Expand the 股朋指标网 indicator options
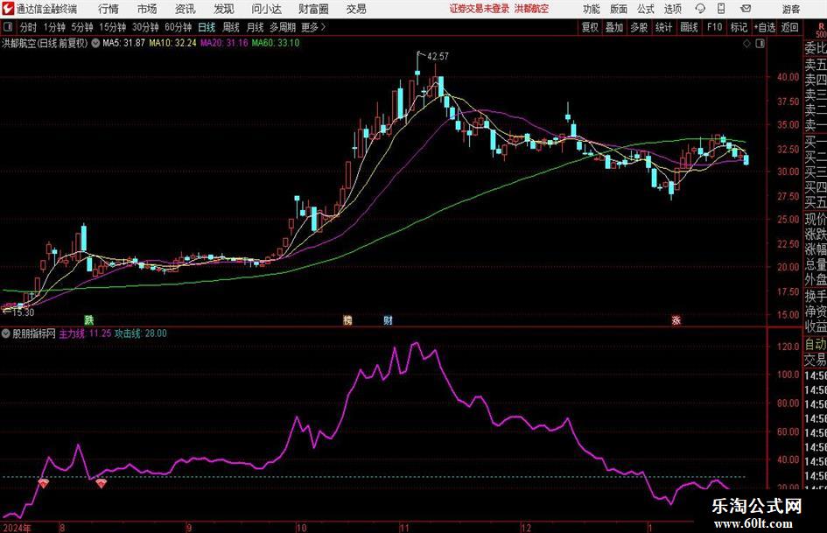Screen dimensions: 827x533 pos(6,333)
